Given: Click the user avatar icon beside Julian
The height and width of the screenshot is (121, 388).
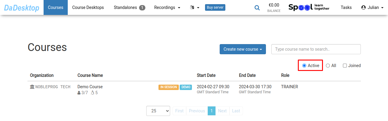Looking at the screenshot, I should coord(363,7).
